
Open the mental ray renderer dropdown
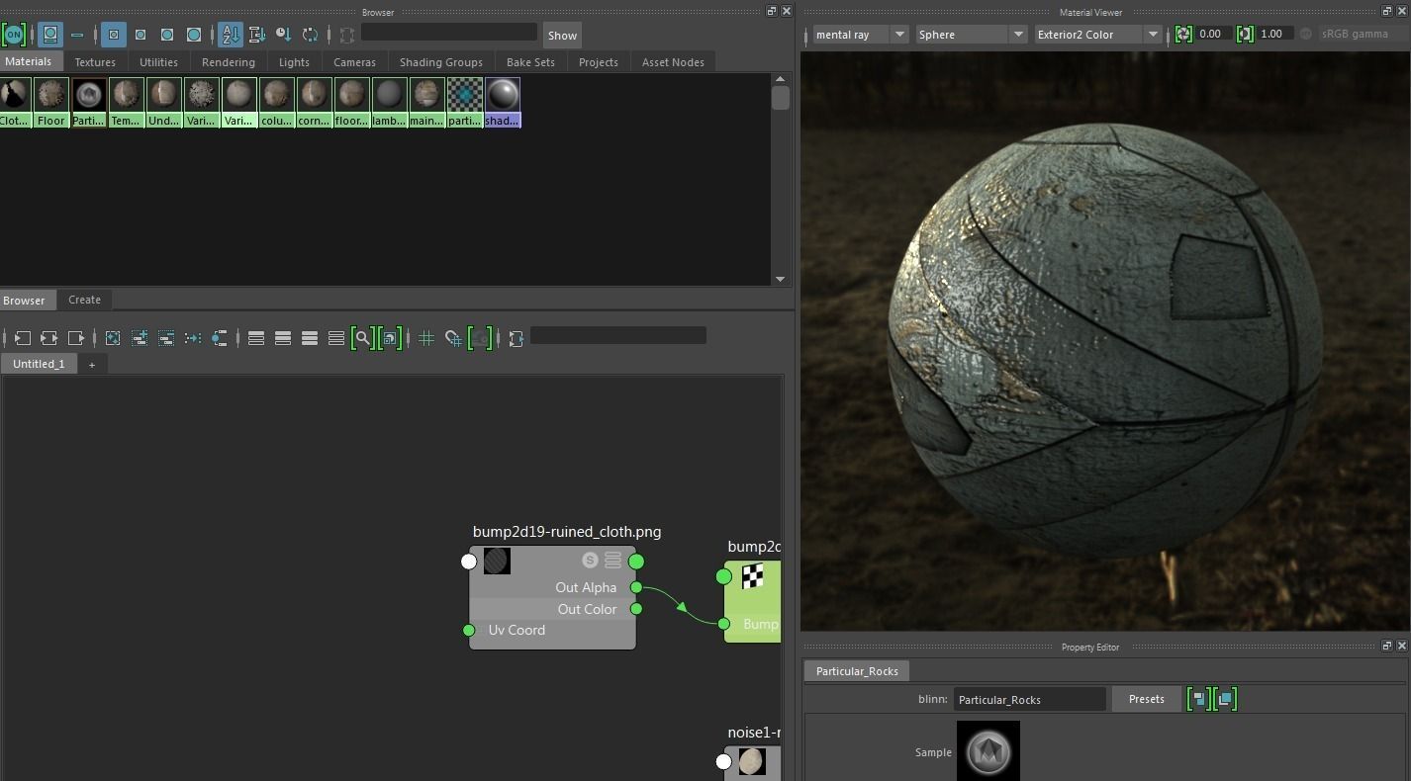pyautogui.click(x=859, y=35)
